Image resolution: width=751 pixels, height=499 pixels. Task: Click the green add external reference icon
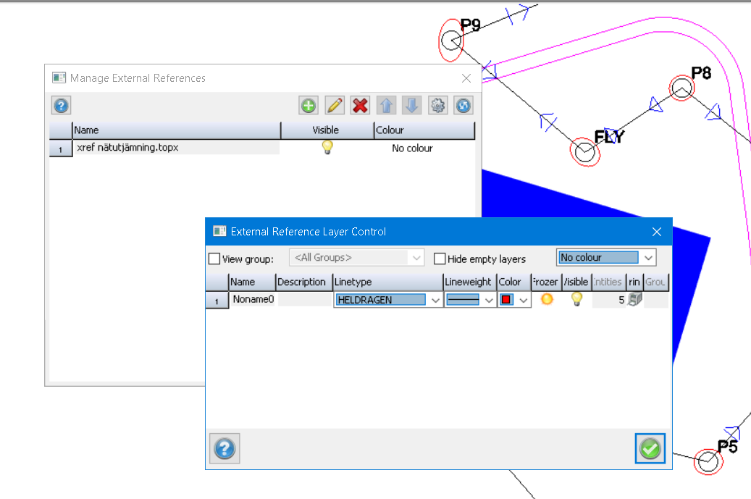(x=309, y=106)
